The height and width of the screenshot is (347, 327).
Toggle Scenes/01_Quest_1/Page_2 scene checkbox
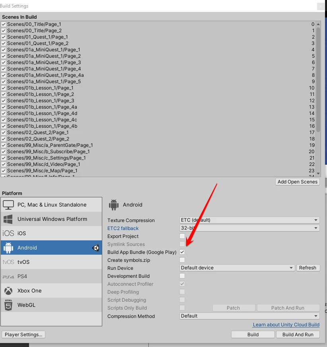tap(4, 43)
